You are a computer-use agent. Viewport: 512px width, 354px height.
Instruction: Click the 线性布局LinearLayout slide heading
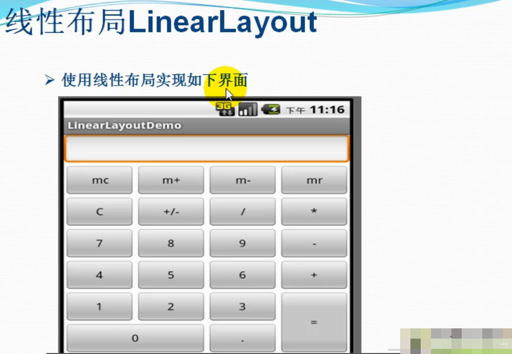(161, 22)
